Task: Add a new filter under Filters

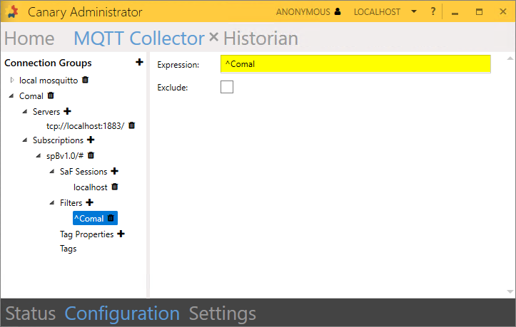Action: [x=89, y=202]
